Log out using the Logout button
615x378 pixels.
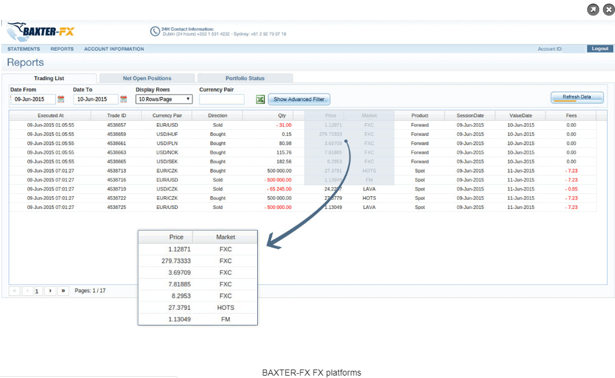pyautogui.click(x=599, y=49)
